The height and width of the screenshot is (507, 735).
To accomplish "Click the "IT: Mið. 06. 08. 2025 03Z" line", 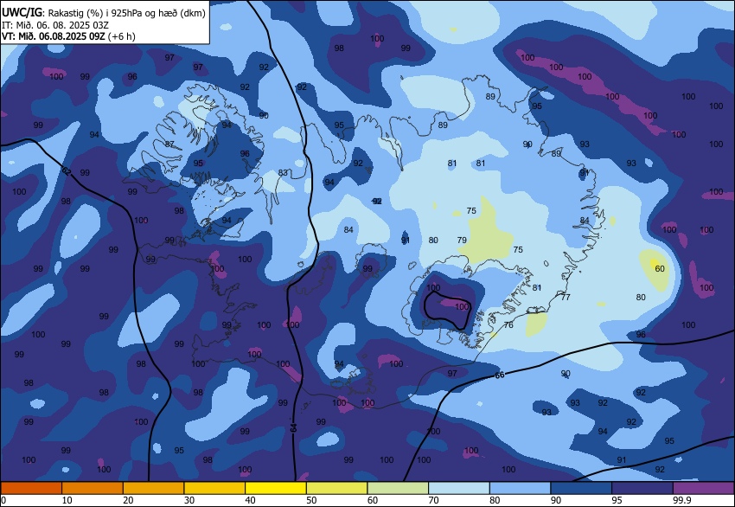I will 55,25.
